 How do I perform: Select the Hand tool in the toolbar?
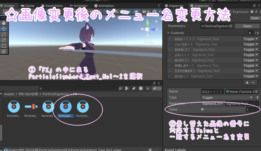pyautogui.click(x=4, y=22)
